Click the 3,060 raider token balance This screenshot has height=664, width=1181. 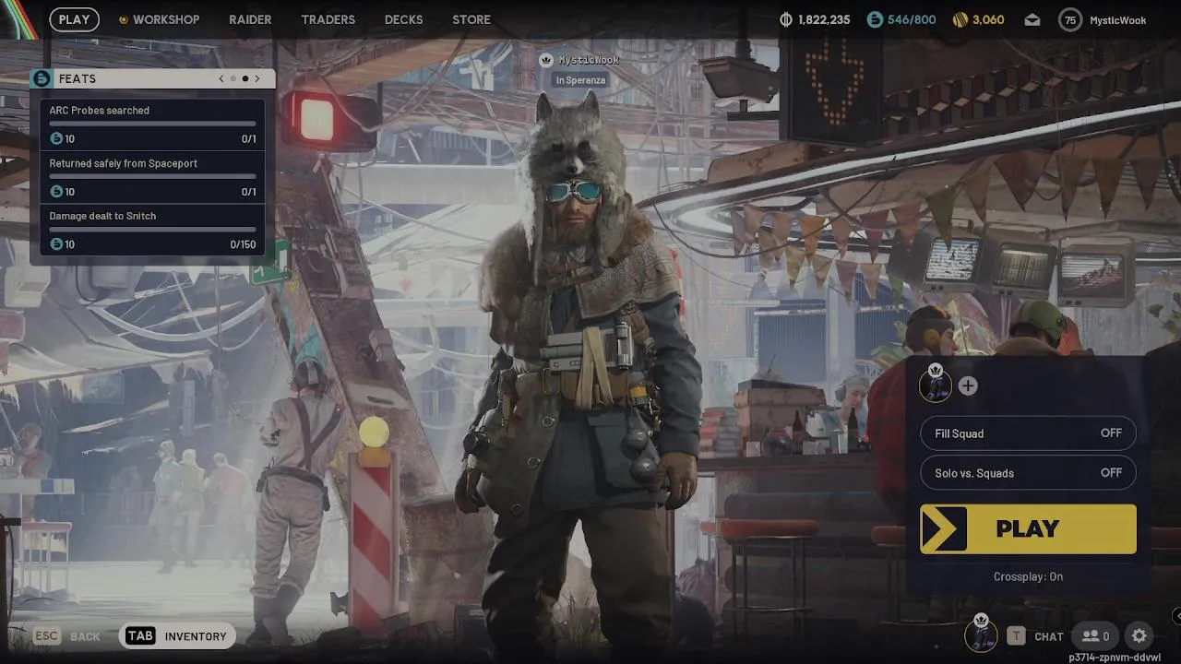point(988,19)
